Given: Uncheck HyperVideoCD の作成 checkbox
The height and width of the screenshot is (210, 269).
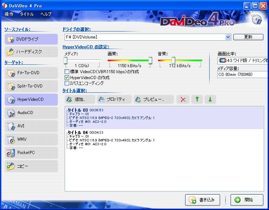Looking at the screenshot, I should (x=67, y=77).
